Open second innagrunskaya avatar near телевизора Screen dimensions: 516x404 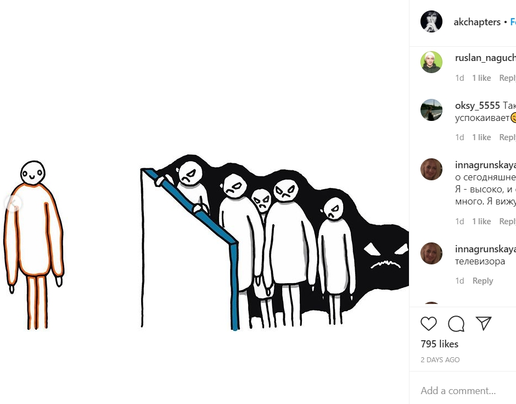coord(431,253)
